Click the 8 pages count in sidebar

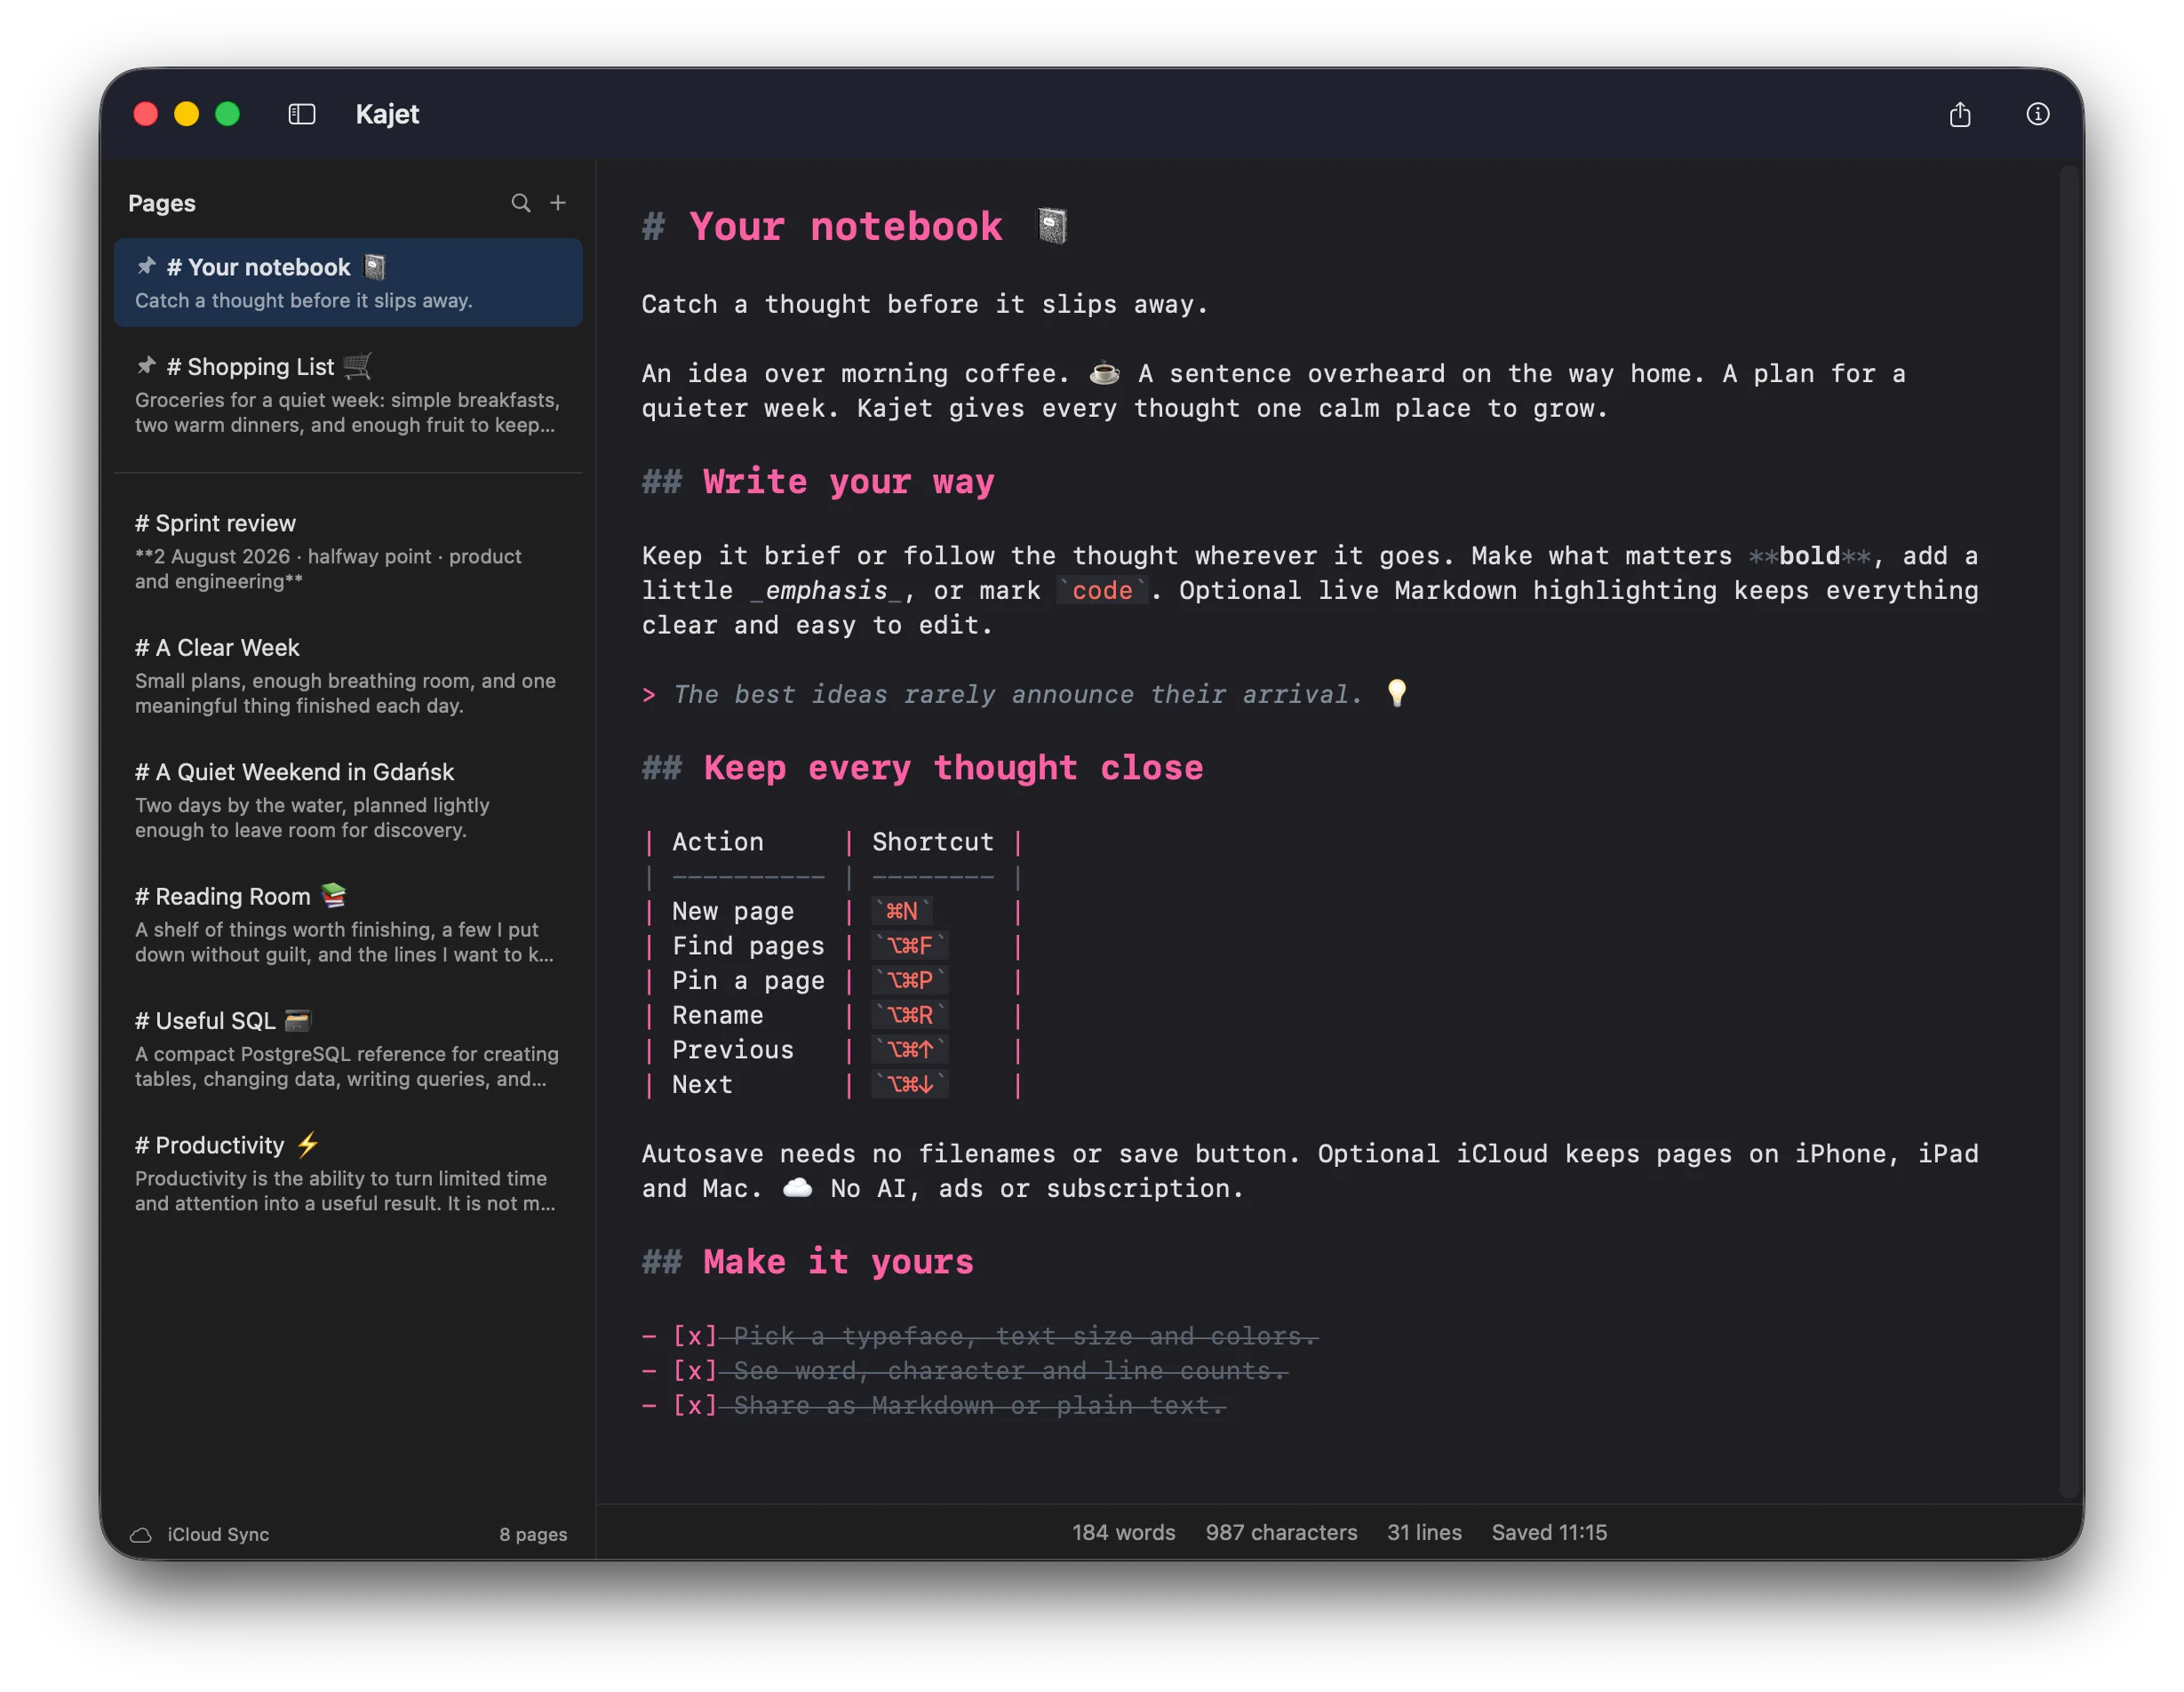point(533,1535)
